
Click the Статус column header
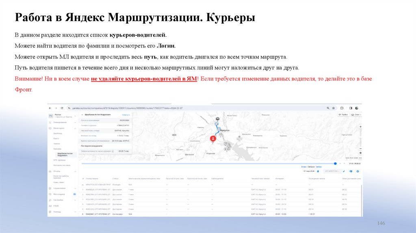click(x=115, y=179)
